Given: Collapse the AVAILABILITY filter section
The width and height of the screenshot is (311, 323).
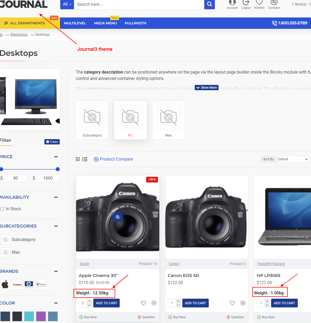Looking at the screenshot, I should click(x=56, y=197).
